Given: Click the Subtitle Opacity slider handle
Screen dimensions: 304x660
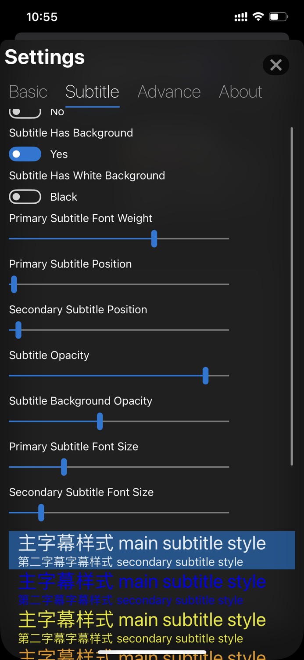Looking at the screenshot, I should tap(205, 376).
